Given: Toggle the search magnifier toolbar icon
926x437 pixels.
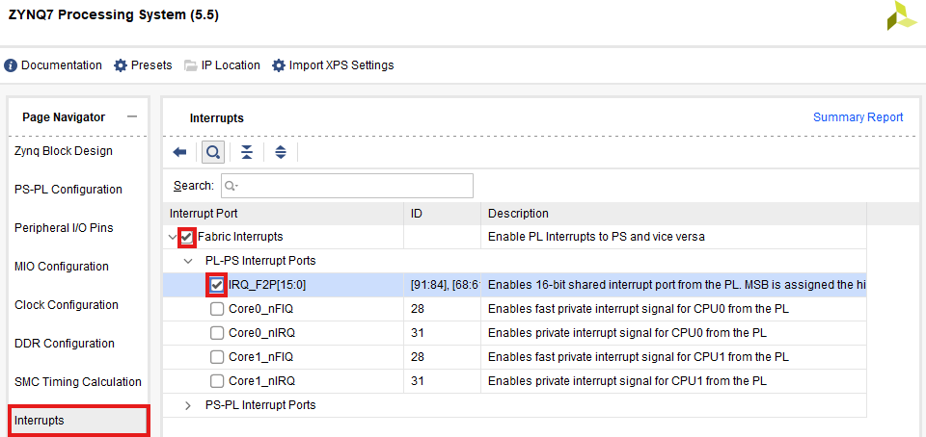Looking at the screenshot, I should [212, 152].
